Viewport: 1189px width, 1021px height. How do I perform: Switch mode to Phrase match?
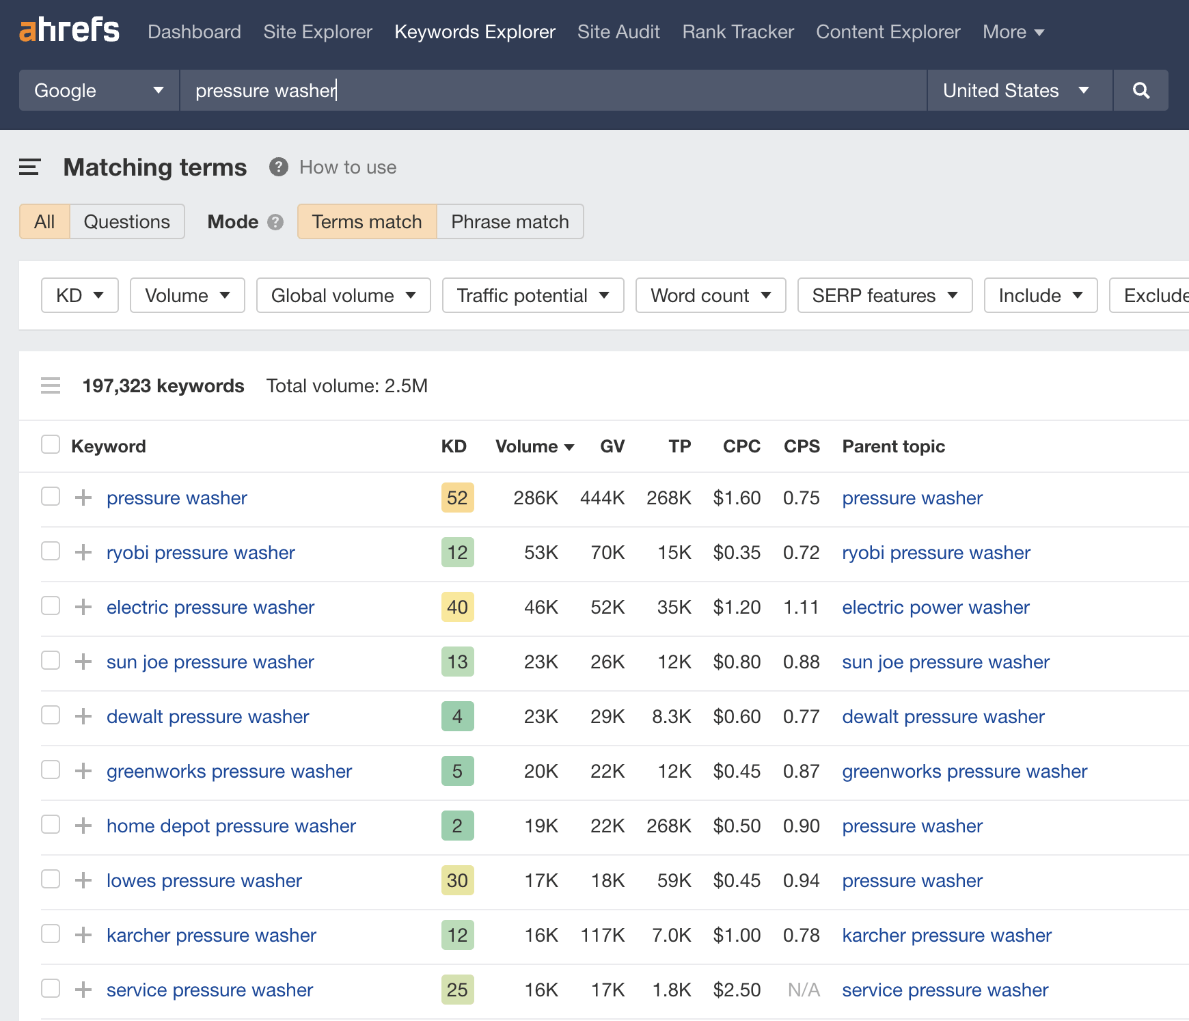[509, 221]
